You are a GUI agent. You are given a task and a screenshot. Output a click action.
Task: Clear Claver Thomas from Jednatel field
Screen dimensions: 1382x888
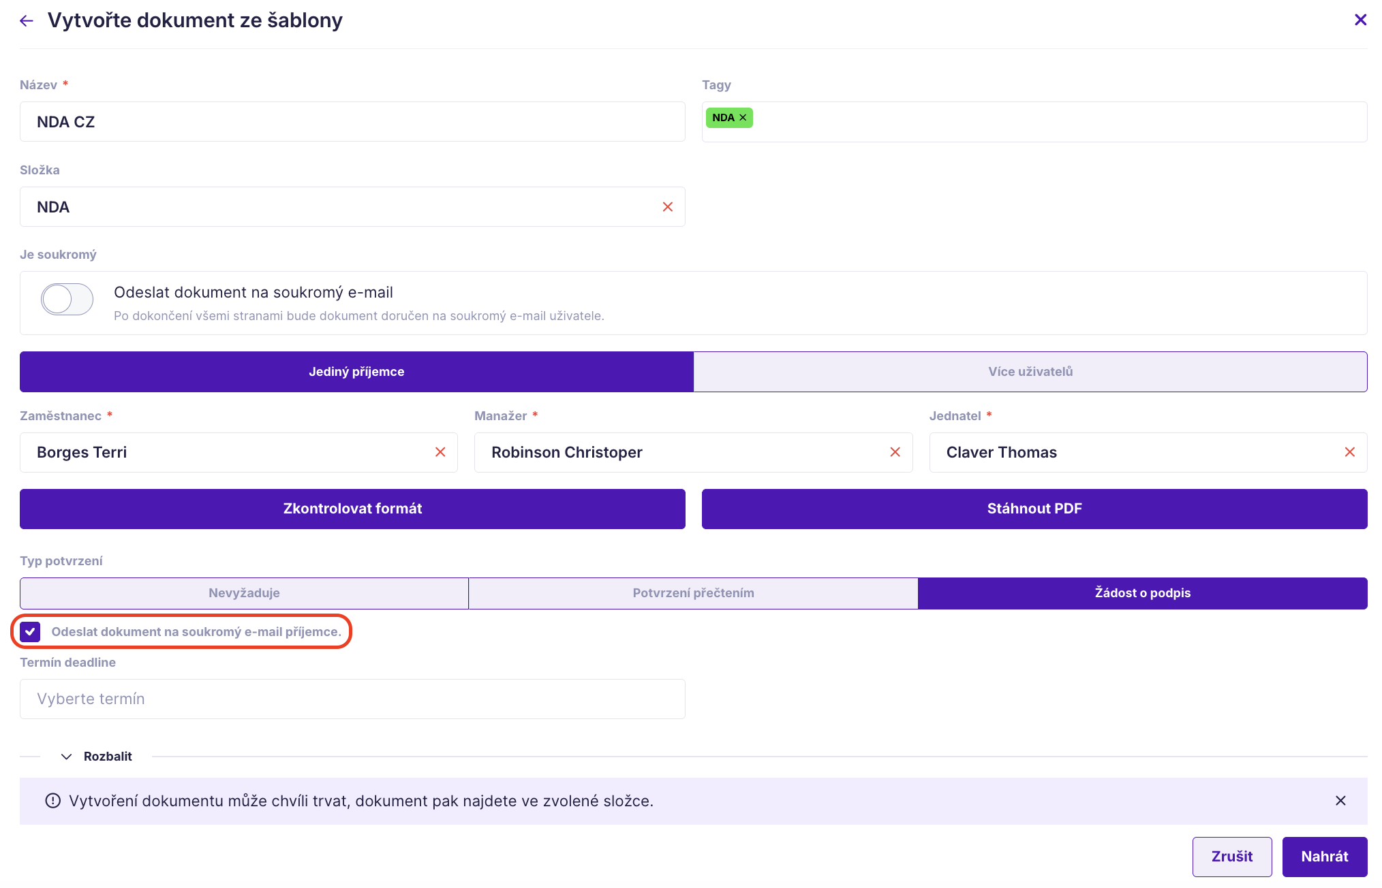(x=1349, y=452)
